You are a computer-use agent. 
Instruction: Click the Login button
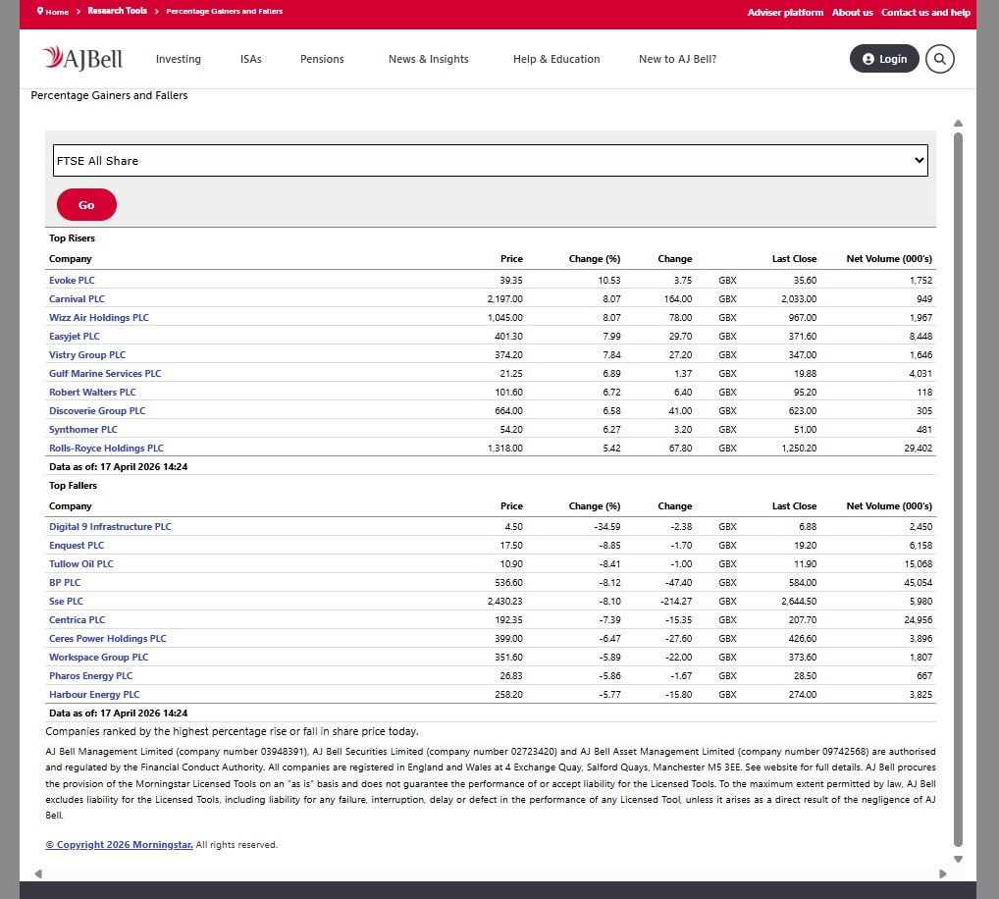[x=884, y=59]
